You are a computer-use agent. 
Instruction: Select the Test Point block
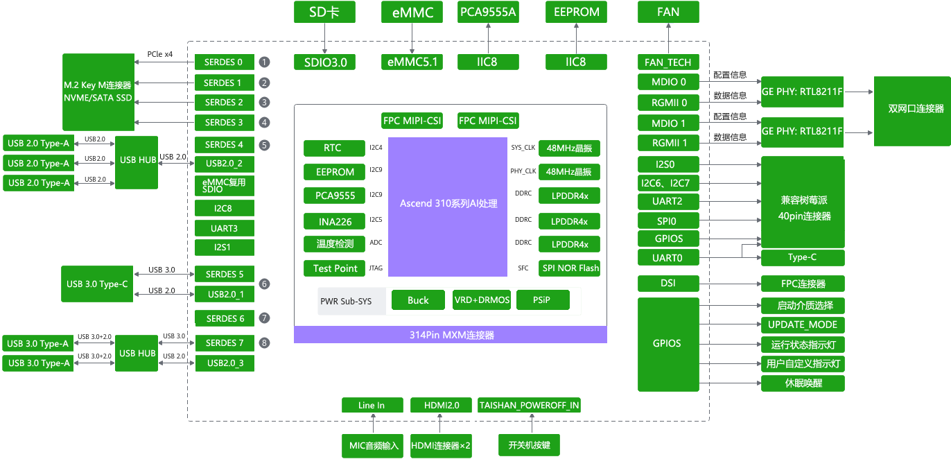[x=334, y=268]
